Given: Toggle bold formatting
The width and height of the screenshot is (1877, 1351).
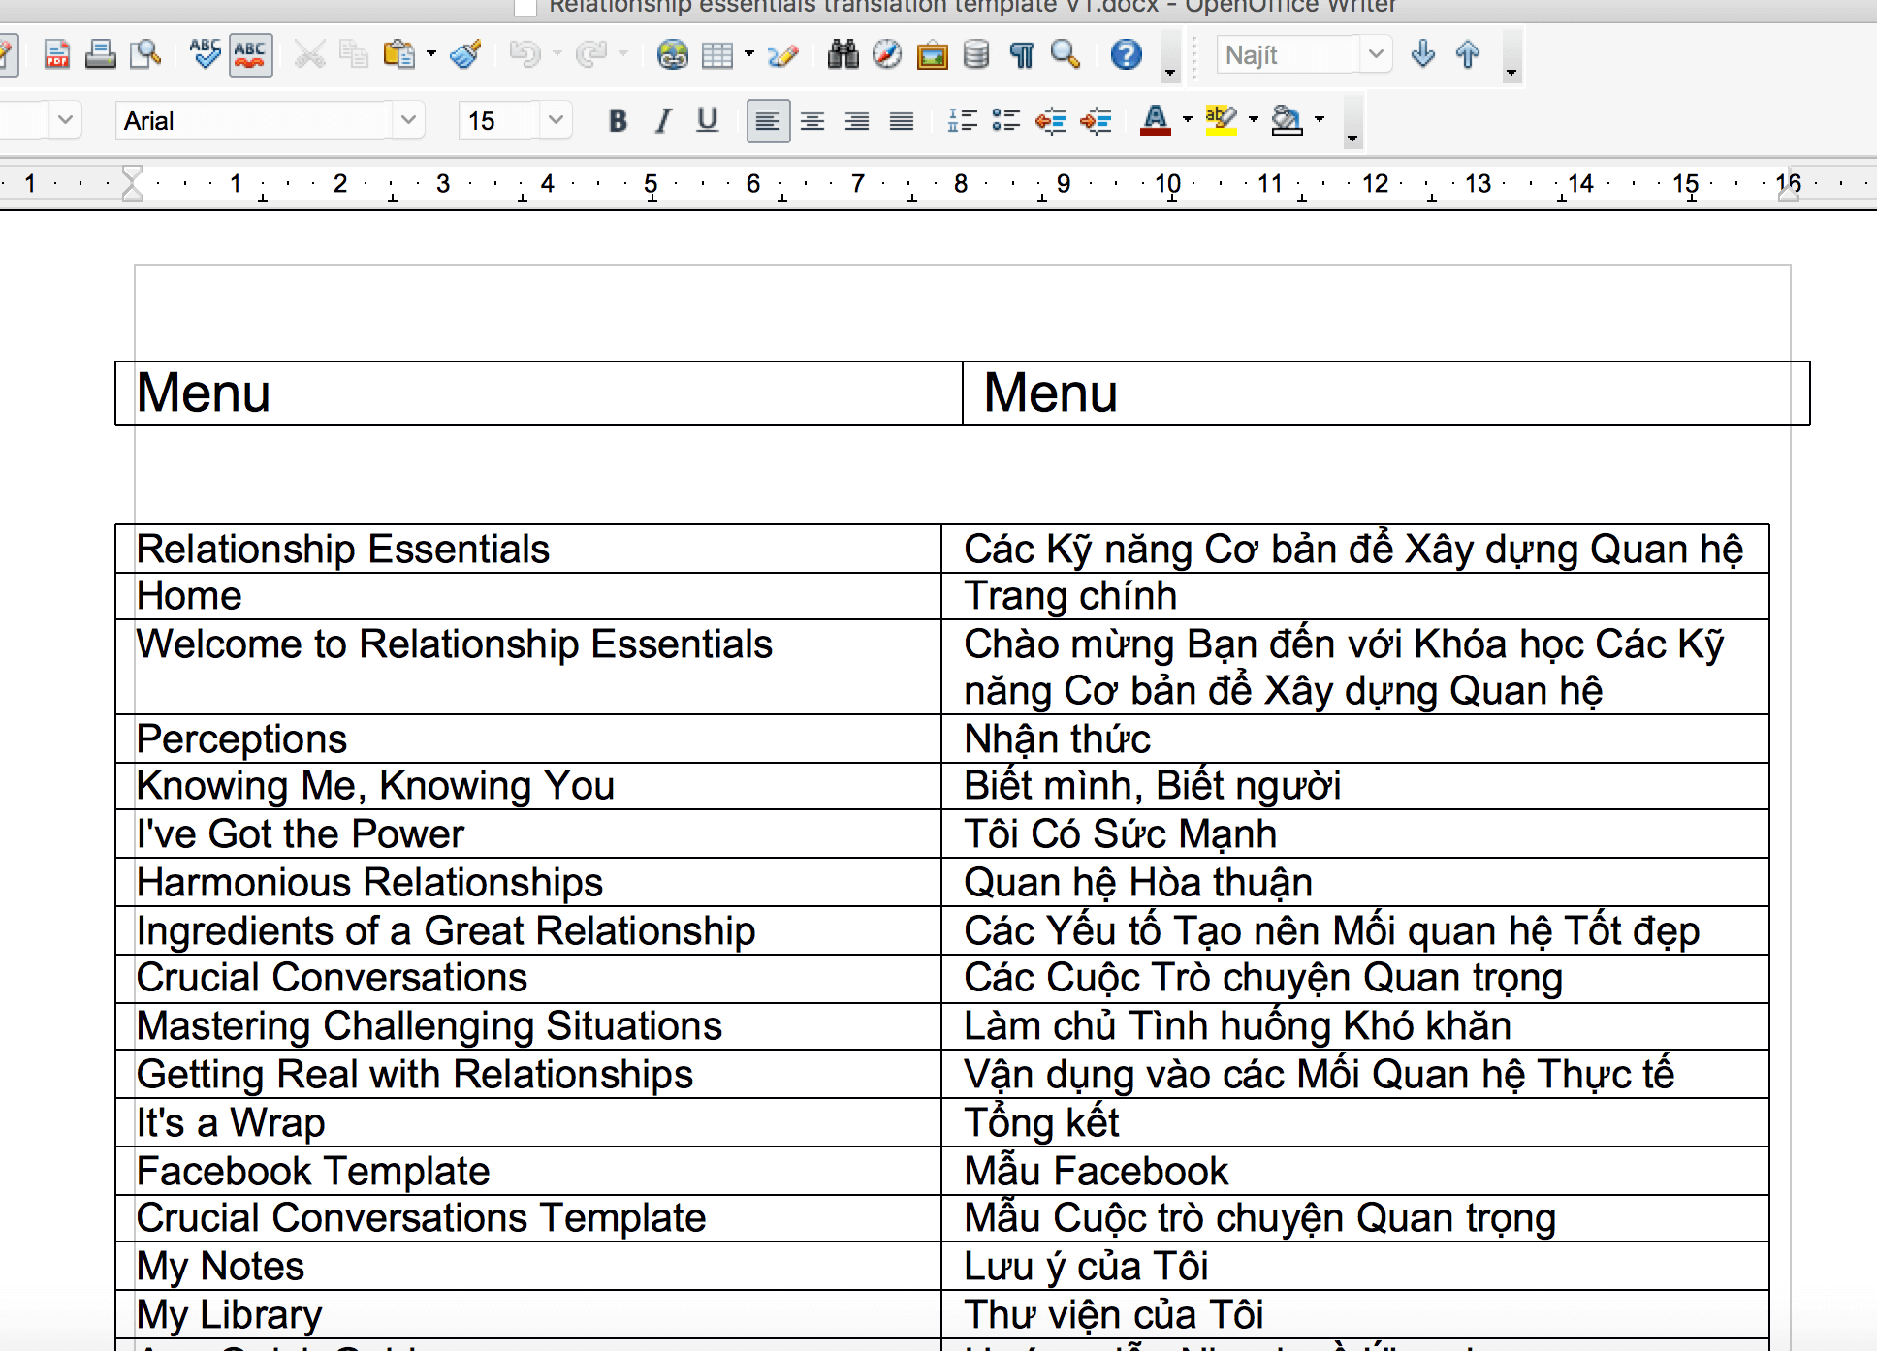Looking at the screenshot, I should [618, 121].
